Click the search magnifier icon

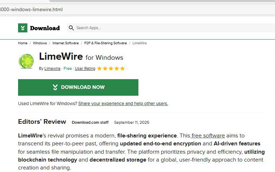point(71,28)
